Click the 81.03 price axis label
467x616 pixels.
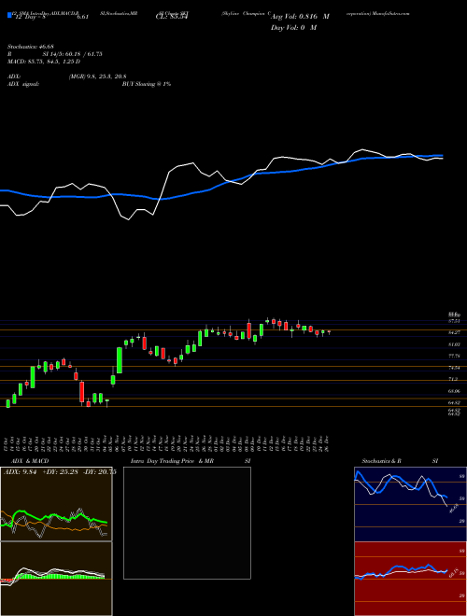454,344
